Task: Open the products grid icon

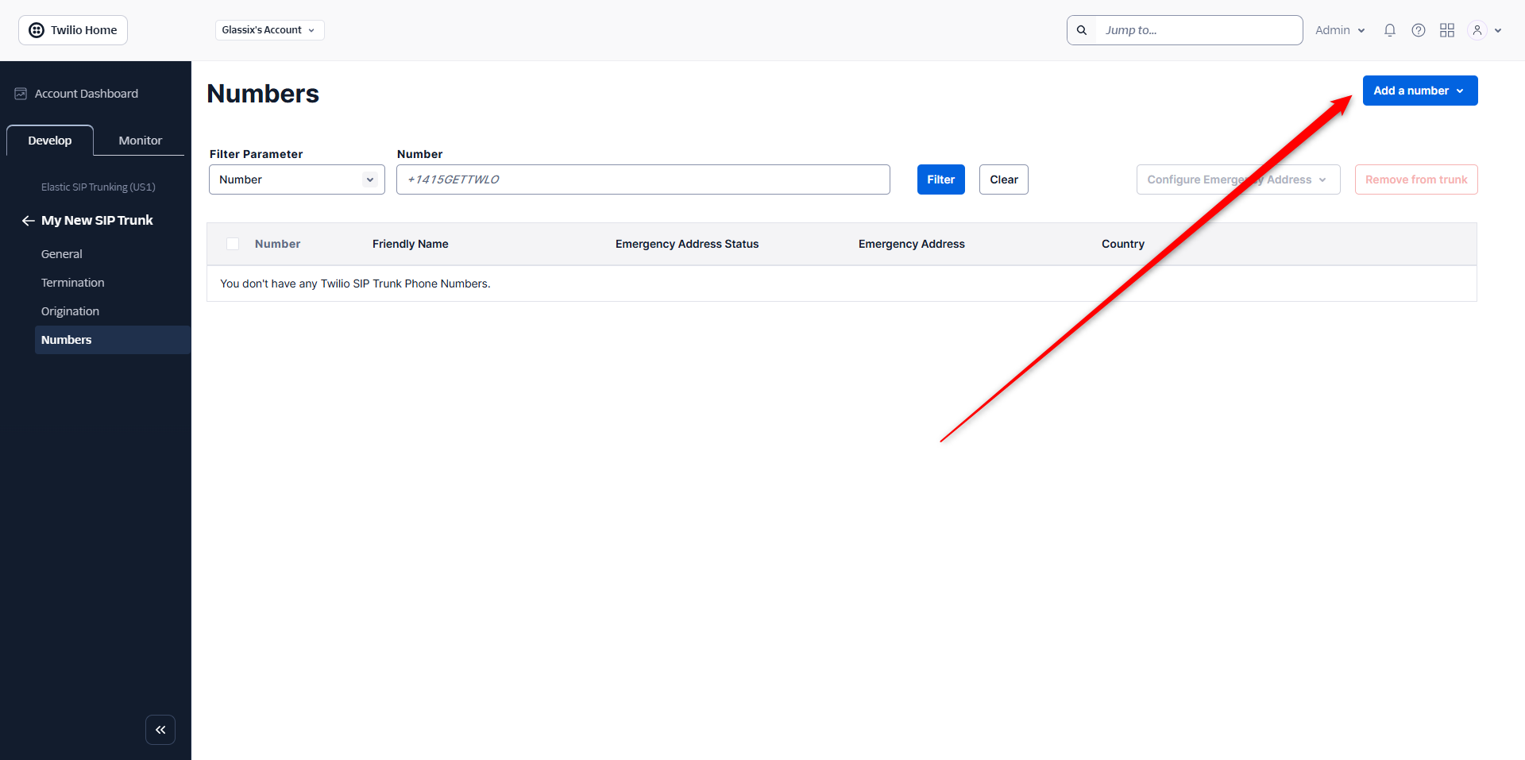Action: click(1447, 30)
